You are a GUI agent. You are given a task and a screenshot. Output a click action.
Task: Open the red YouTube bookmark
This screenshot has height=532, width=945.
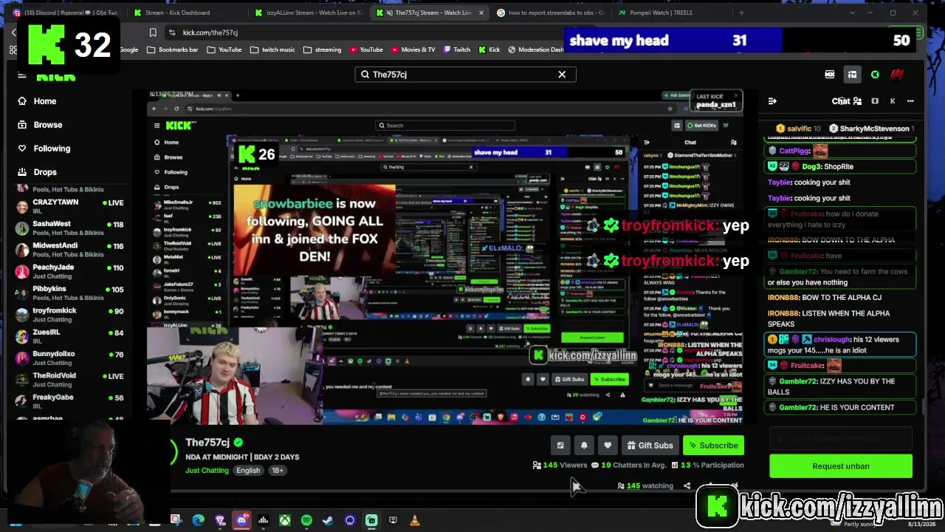tap(365, 50)
